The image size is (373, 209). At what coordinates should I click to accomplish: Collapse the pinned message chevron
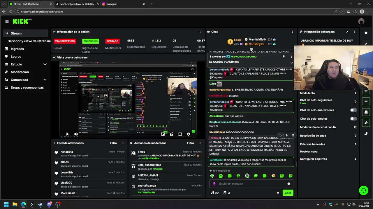click(291, 63)
